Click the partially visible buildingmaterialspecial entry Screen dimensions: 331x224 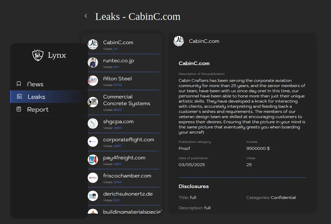[132, 212]
